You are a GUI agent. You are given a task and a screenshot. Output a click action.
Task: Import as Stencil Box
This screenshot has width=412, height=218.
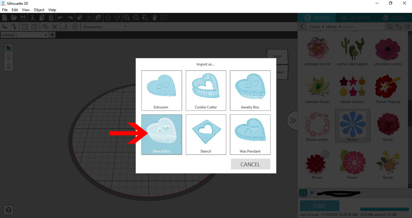[162, 135]
